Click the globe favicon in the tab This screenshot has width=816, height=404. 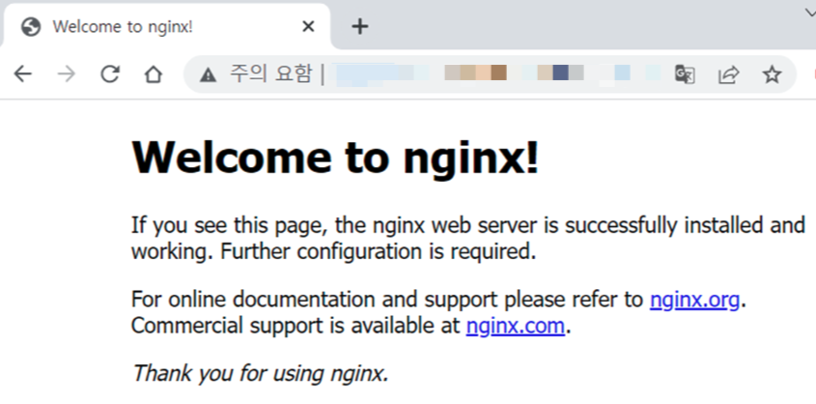click(31, 26)
